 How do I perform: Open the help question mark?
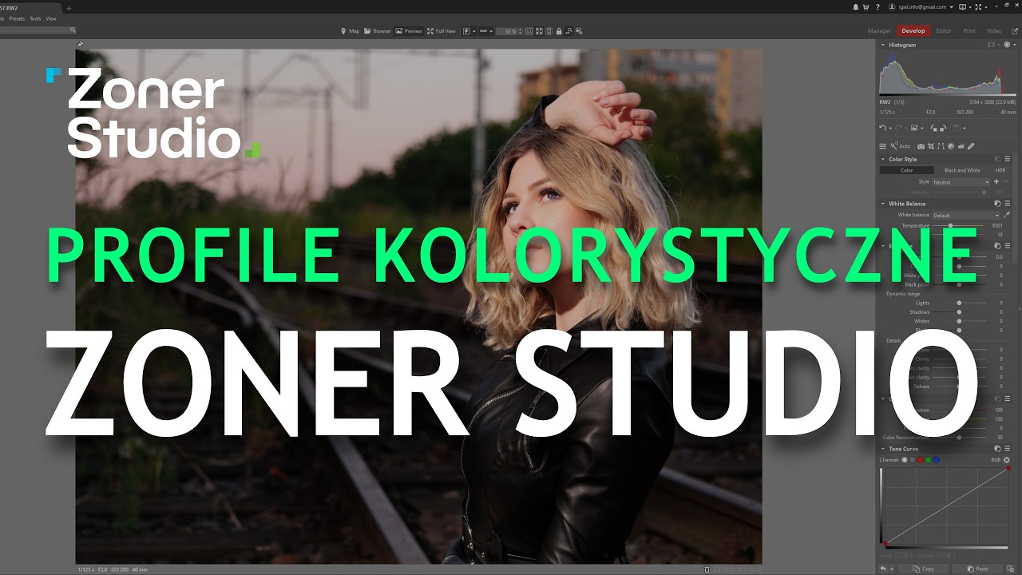[x=877, y=6]
